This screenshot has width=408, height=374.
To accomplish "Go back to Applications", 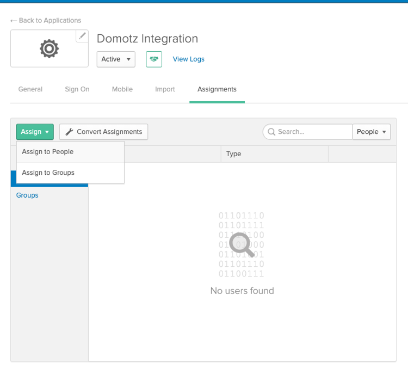I will pyautogui.click(x=46, y=21).
